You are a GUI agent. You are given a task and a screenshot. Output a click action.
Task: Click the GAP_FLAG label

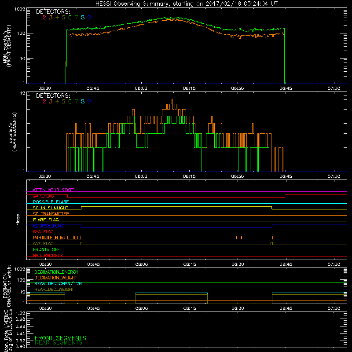pos(43,196)
